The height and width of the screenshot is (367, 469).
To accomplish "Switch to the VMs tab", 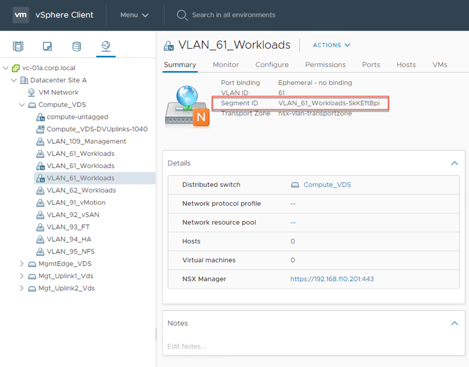I will (440, 65).
